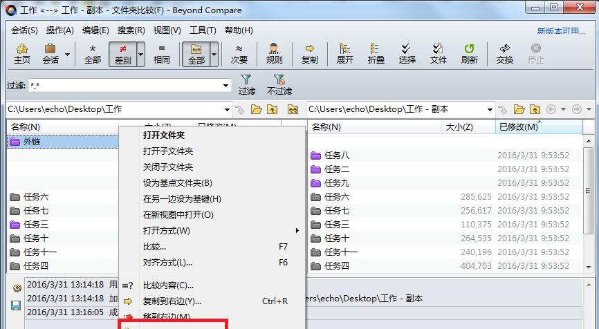Image resolution: width=599 pixels, height=329 pixels.
Task: Swap sides with 交换 icon
Action: point(505,54)
